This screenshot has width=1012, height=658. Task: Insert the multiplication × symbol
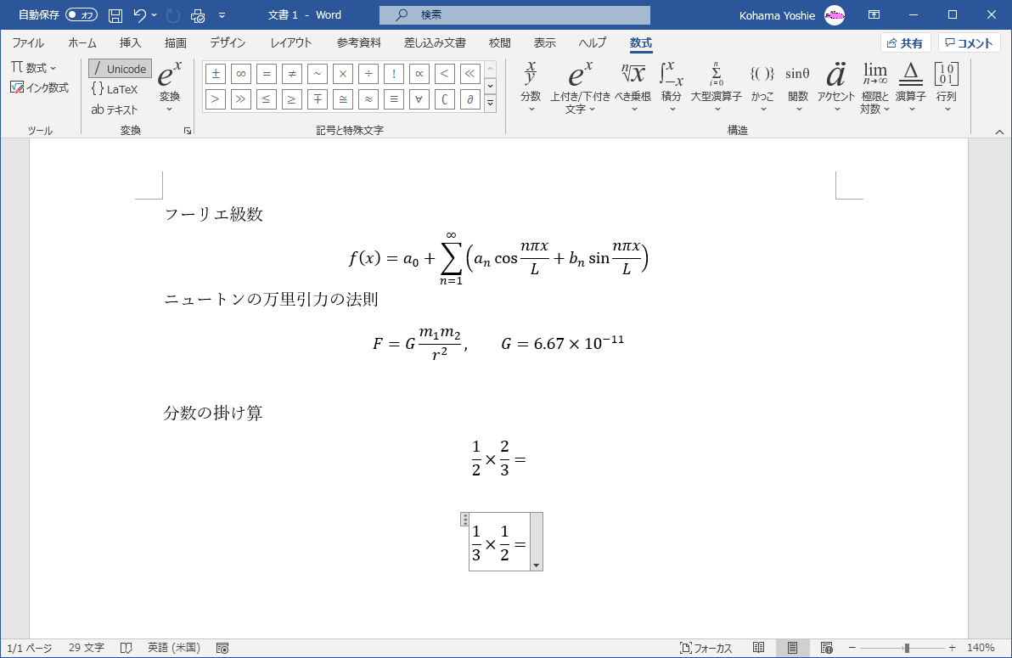[343, 74]
